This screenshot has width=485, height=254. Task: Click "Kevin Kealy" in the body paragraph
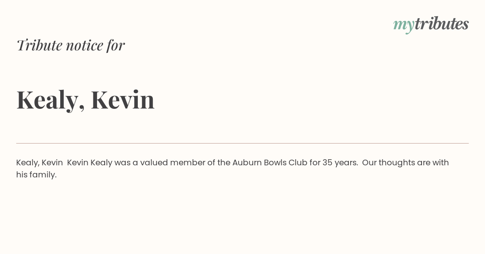click(x=90, y=162)
